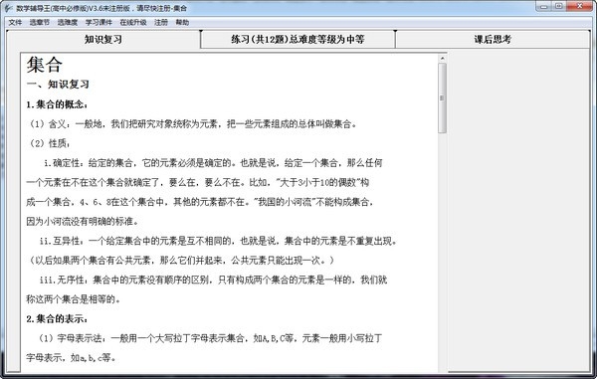
Task: Open the 选难度 menu
Action: [68, 23]
